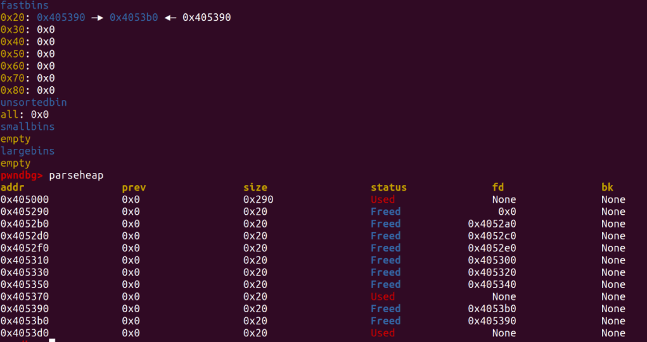Click the 'smallbins' heading text

27,127
